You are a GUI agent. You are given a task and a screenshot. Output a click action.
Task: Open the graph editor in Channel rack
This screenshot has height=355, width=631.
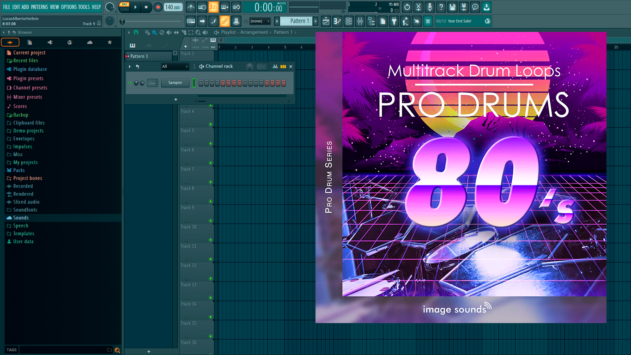point(275,67)
